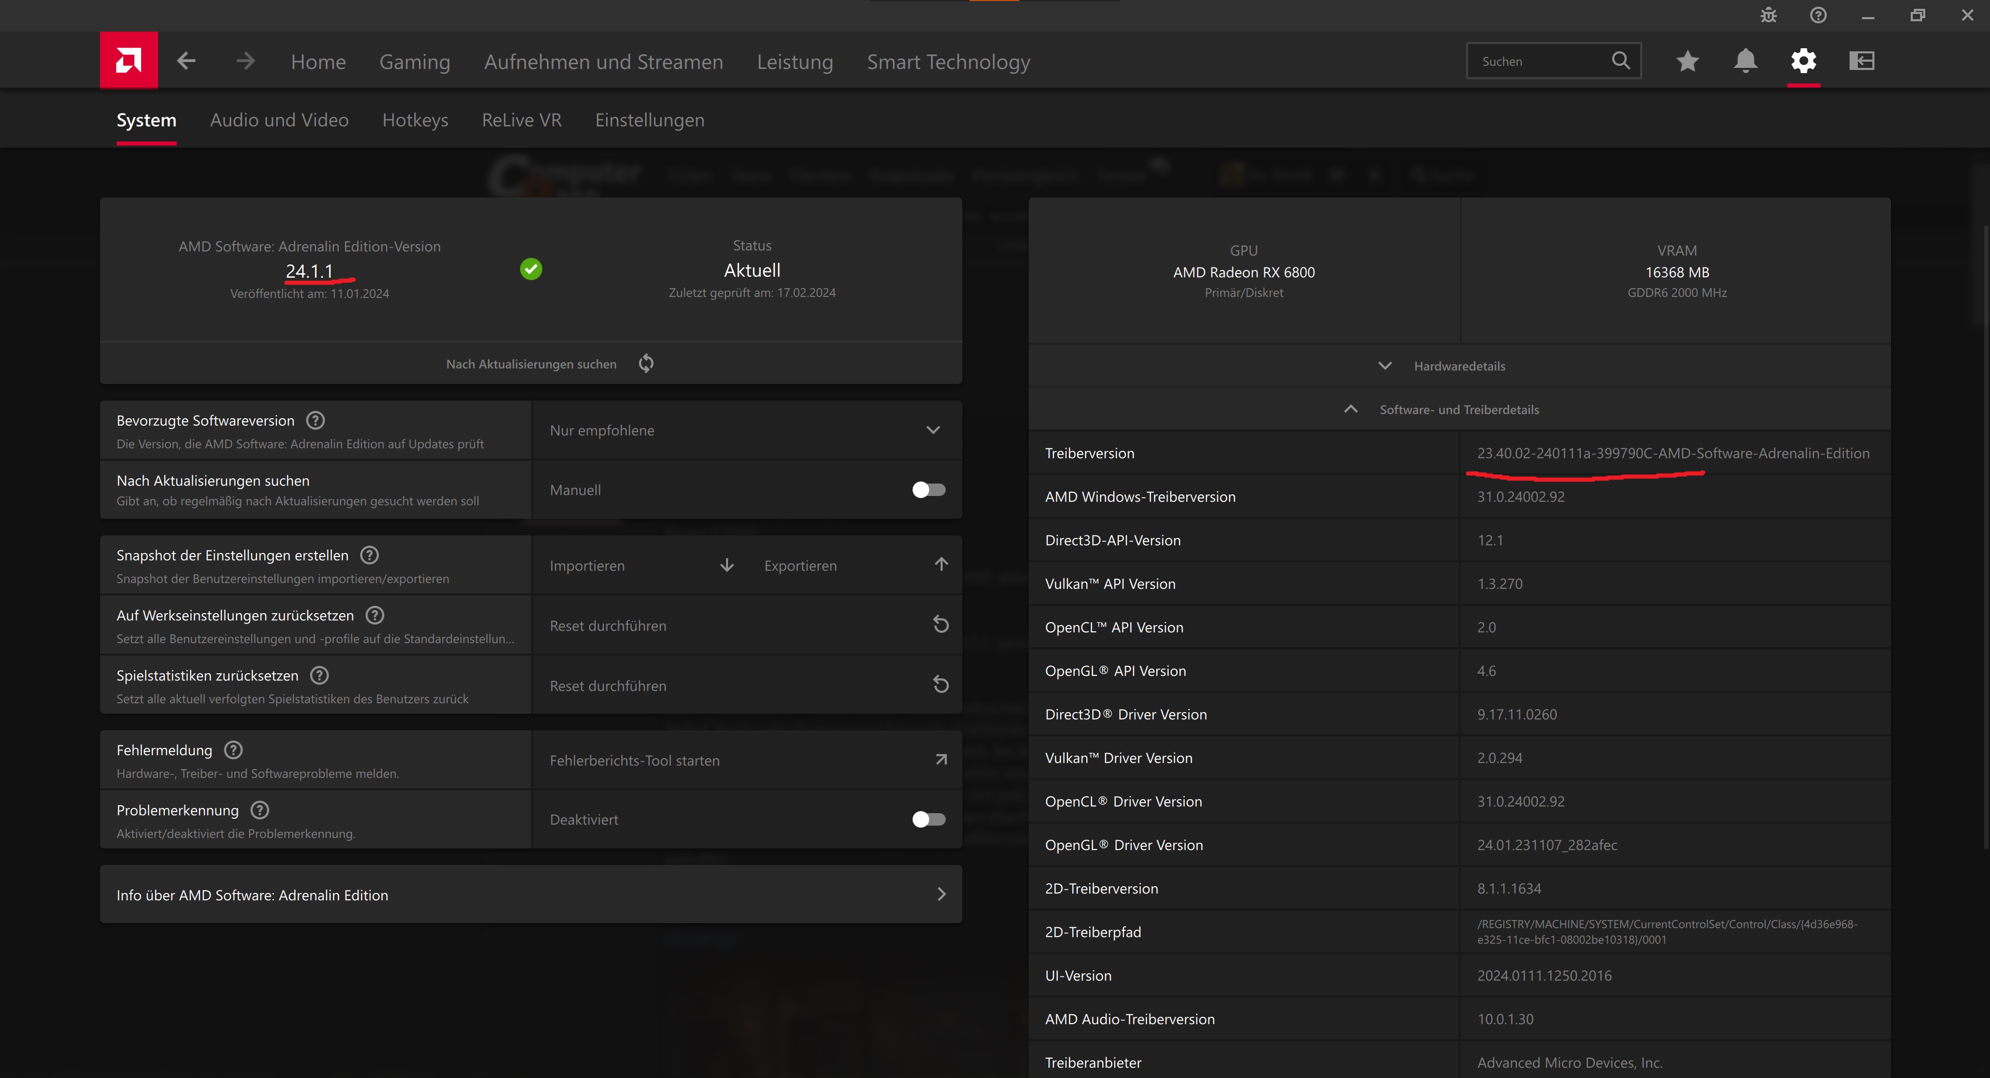Click the settings gear icon

pos(1803,60)
